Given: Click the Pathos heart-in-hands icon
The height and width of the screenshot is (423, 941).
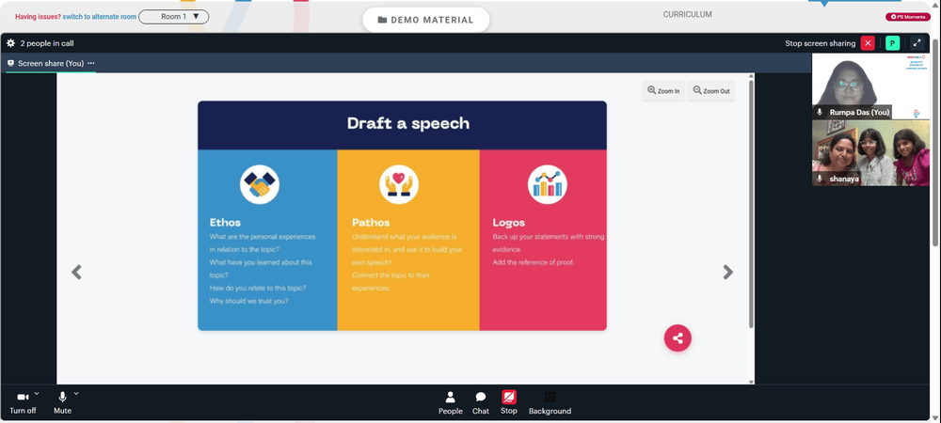Looking at the screenshot, I should 399,184.
